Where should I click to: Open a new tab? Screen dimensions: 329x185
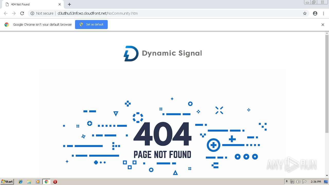pyautogui.click(x=69, y=4)
